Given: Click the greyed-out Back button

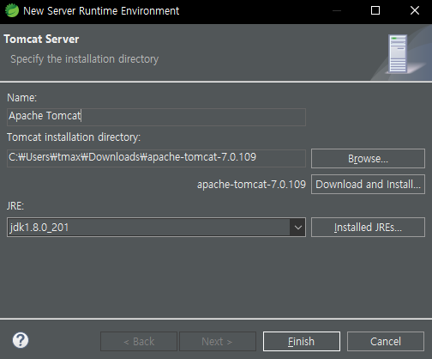Looking at the screenshot, I should point(139,341).
